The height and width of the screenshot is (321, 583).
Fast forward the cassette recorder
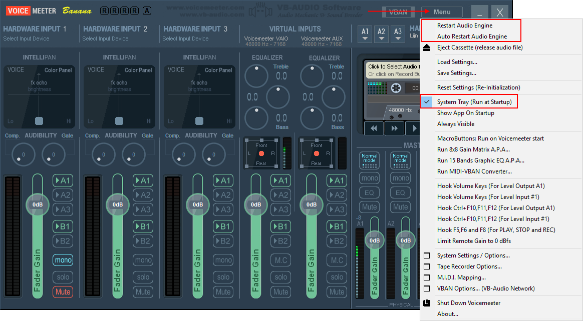394,128
